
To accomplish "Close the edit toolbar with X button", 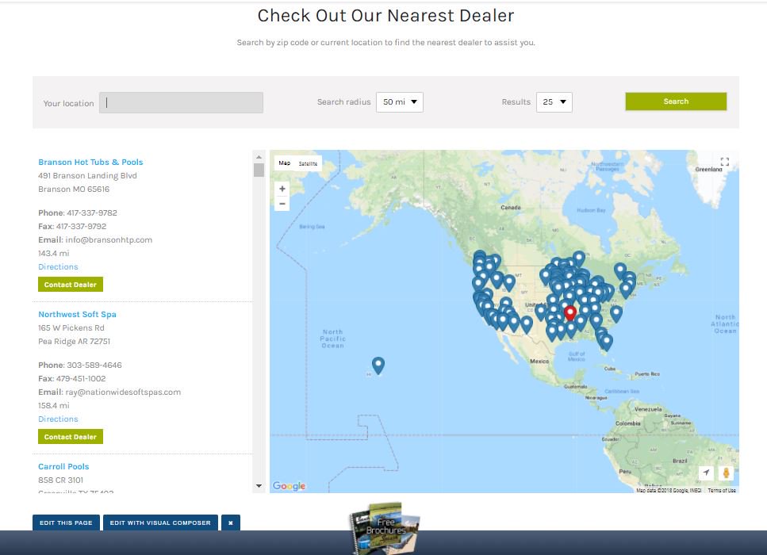I will click(230, 522).
